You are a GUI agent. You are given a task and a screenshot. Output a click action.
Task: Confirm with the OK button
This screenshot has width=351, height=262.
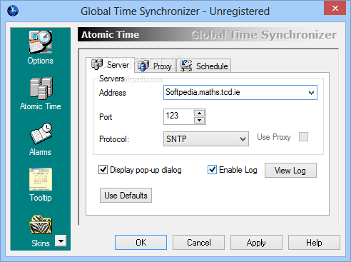point(141,243)
